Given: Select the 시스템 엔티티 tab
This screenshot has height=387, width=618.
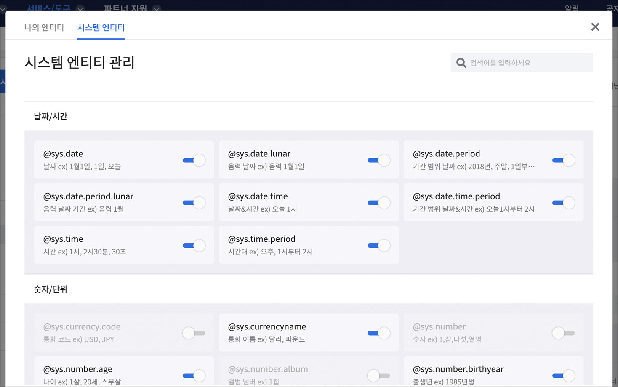Looking at the screenshot, I should click(x=101, y=27).
